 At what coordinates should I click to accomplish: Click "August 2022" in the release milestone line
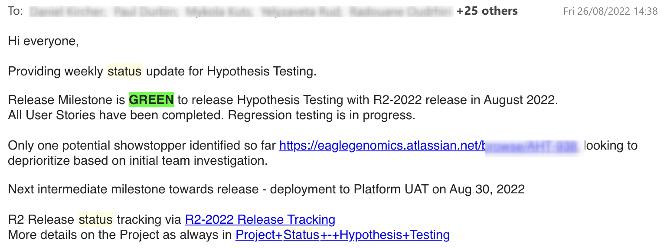[x=519, y=100]
